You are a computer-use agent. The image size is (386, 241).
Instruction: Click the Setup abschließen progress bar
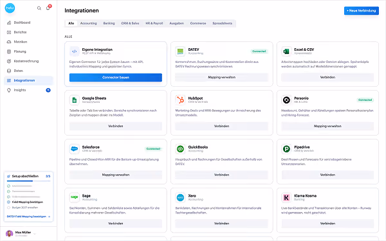pyautogui.click(x=28, y=181)
